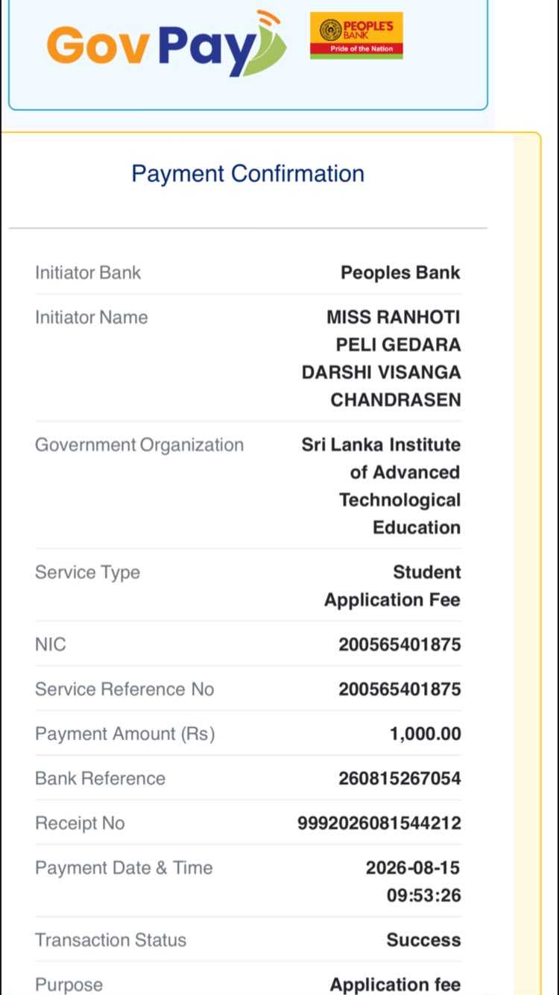The width and height of the screenshot is (559, 995).
Task: Click the GovPay logo
Action: pos(167,43)
